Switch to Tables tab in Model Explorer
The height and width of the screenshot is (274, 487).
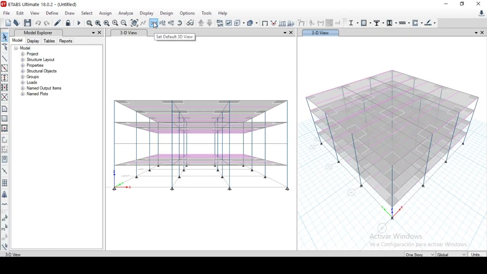(x=49, y=41)
